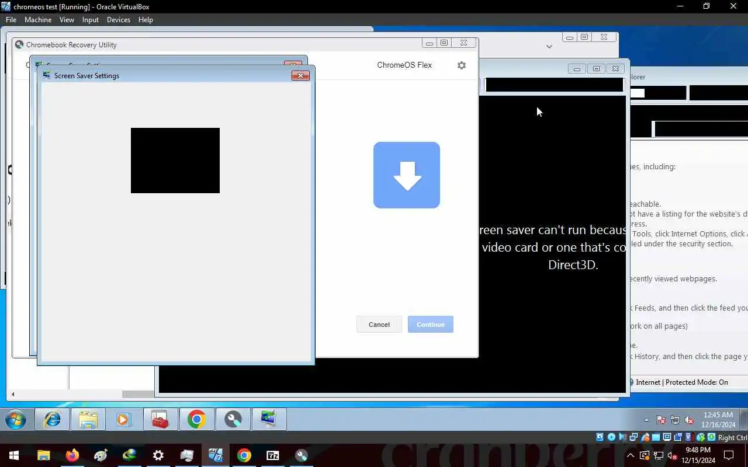Click the 'ChromeOS Flex' label
Viewport: 748px width, 467px height.
[x=404, y=65]
